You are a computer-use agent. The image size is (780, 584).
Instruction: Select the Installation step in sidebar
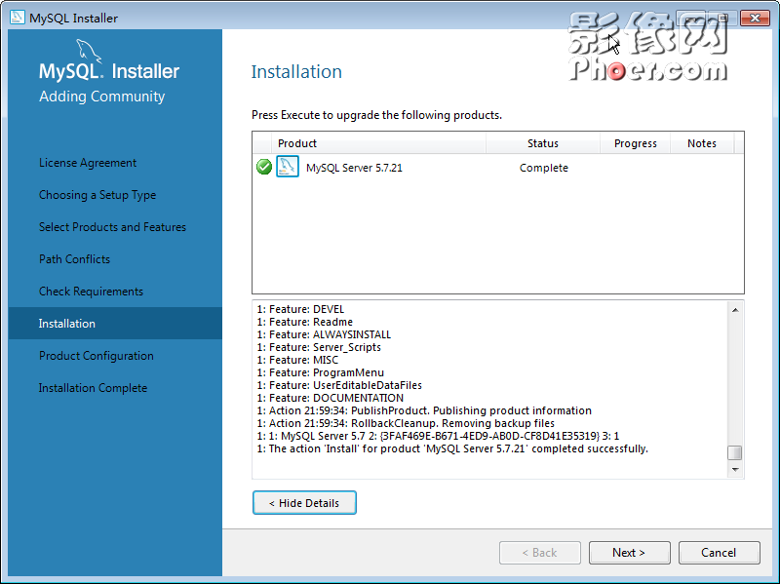point(115,324)
